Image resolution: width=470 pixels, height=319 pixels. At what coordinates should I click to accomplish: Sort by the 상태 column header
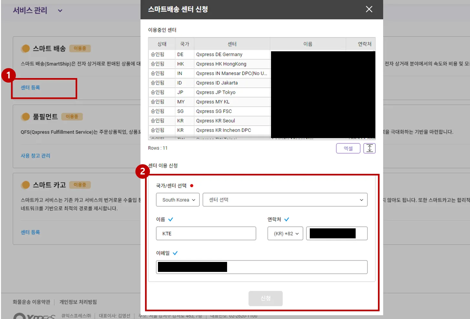point(162,44)
